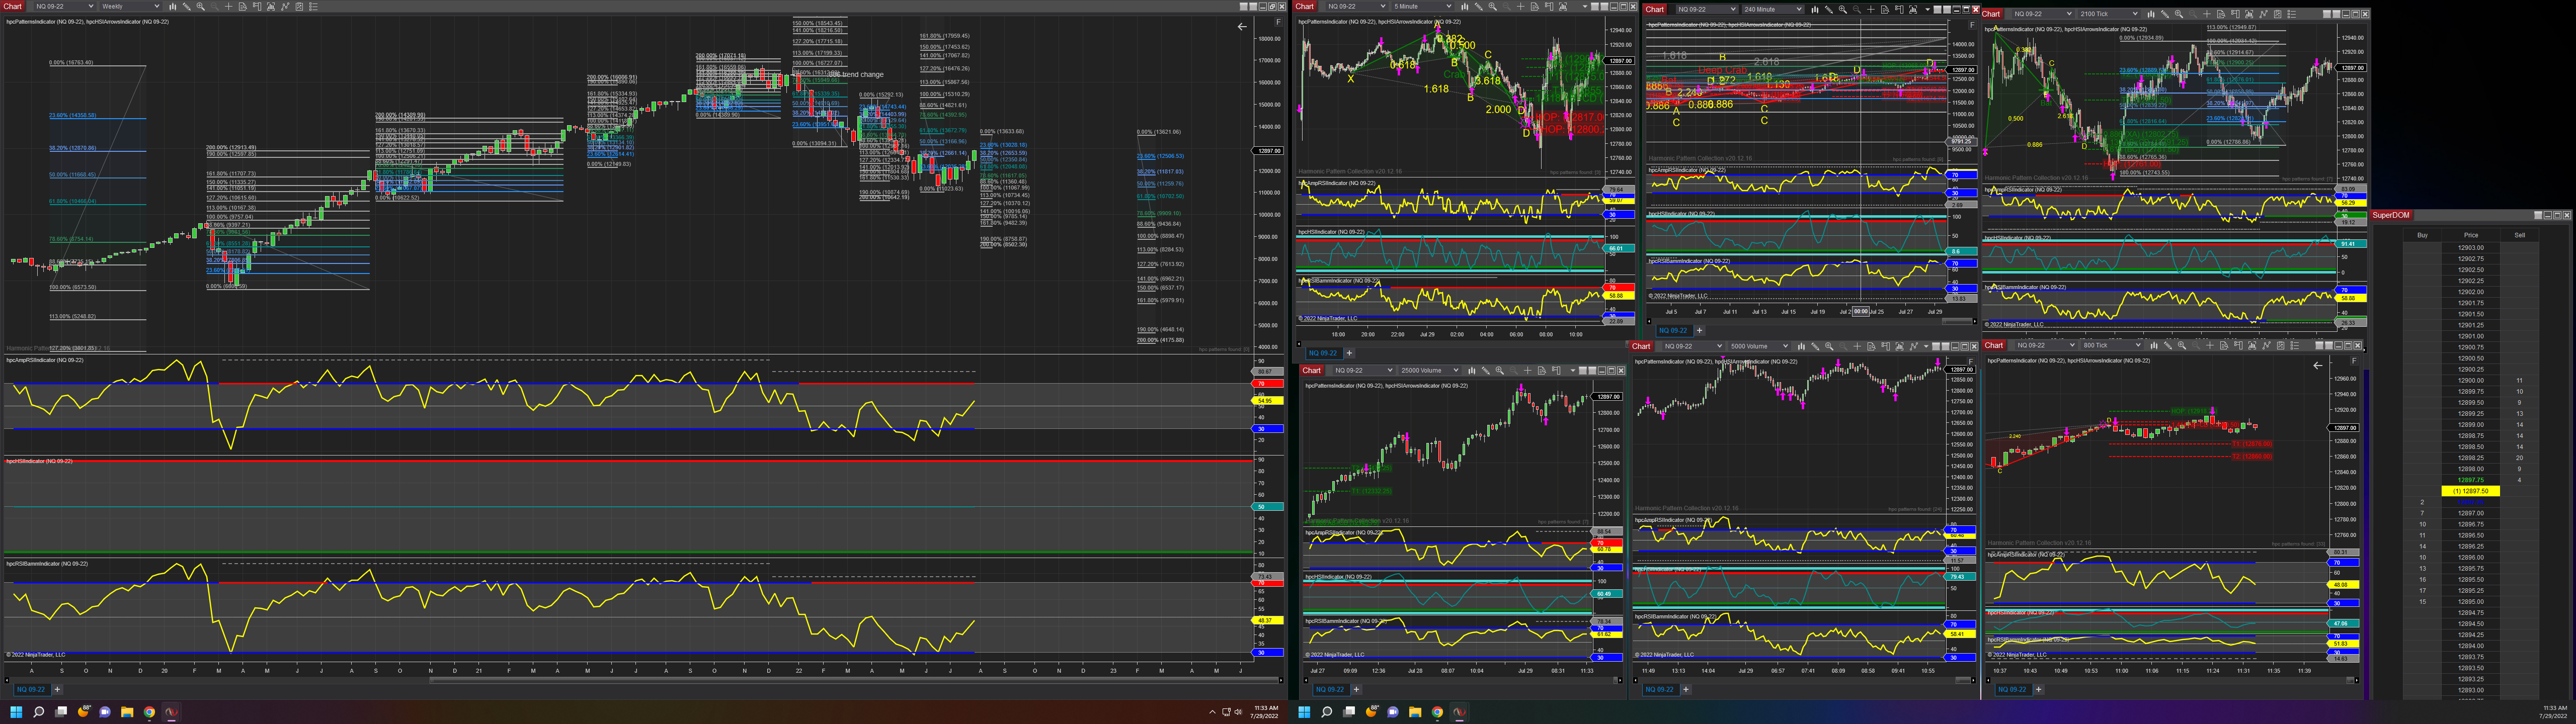The height and width of the screenshot is (724, 2576).
Task: Open Indicators icon on Weekly chart toolbar
Action: 285,7
